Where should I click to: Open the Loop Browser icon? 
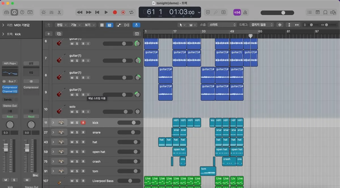pos(325,12)
